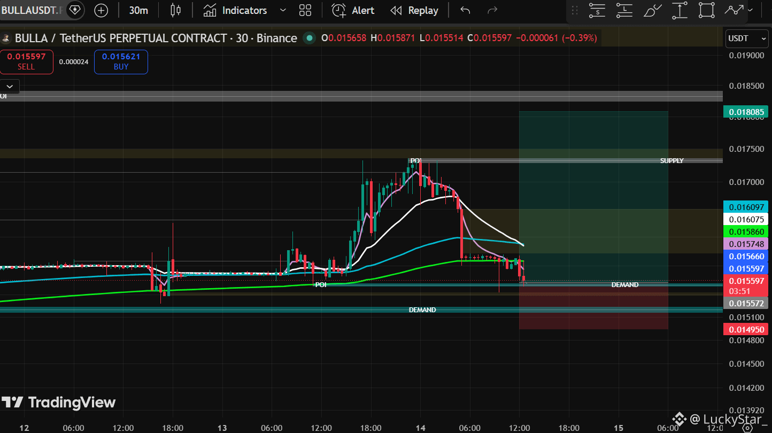Grab the drawing toolbar drag handle
The width and height of the screenshot is (772, 433).
click(x=575, y=10)
